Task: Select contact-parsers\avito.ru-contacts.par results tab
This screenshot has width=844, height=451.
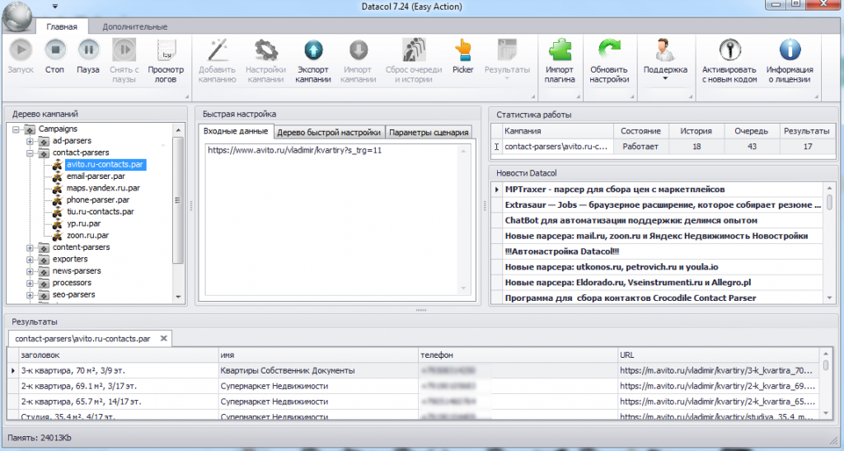Action: [82, 339]
